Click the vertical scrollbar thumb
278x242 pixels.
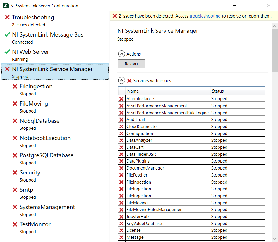pyautogui.click(x=274, y=51)
